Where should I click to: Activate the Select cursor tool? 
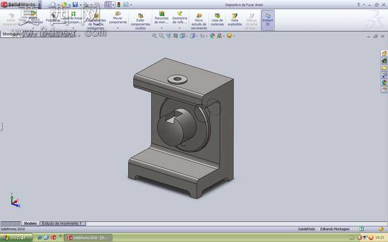(x=108, y=4)
